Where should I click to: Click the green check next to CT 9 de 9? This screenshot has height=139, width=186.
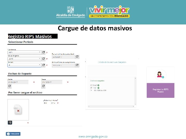coord(98,85)
